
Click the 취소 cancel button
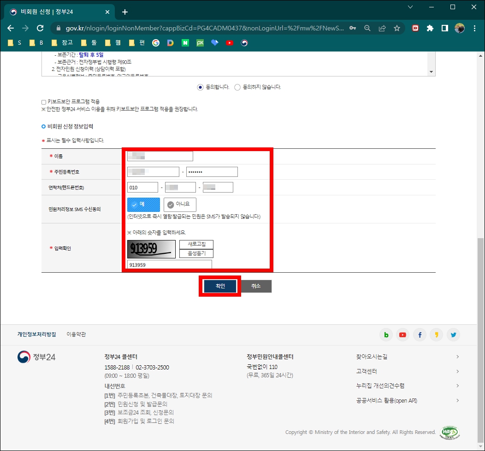click(x=256, y=286)
